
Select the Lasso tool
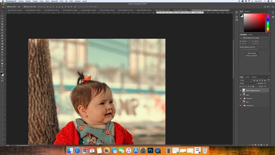tap(2, 19)
